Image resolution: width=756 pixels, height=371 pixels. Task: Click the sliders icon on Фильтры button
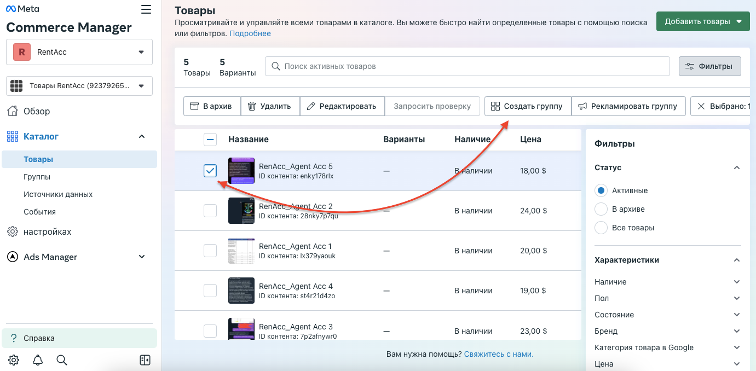[690, 66]
